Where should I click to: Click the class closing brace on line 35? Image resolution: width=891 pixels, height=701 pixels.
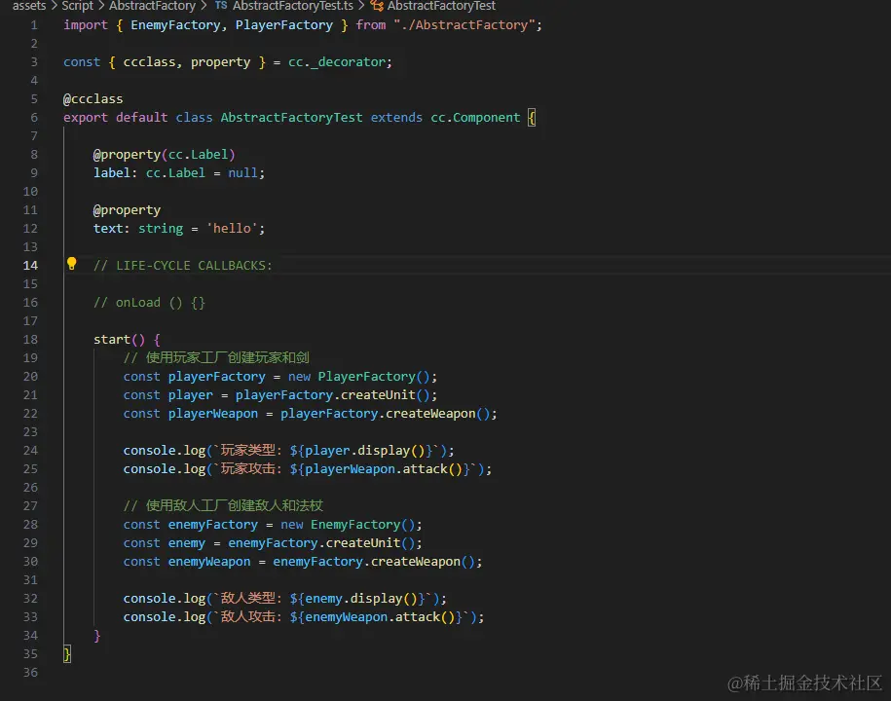coord(67,654)
